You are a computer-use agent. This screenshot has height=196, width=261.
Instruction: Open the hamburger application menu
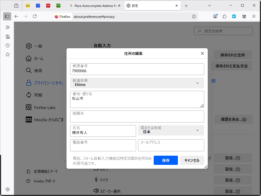[x=254, y=16]
